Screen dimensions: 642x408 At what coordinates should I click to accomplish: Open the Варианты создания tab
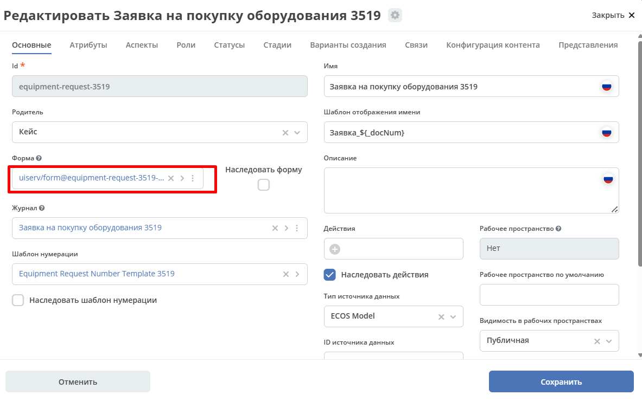pos(348,45)
